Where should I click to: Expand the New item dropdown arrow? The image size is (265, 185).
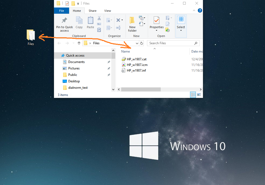[145, 18]
